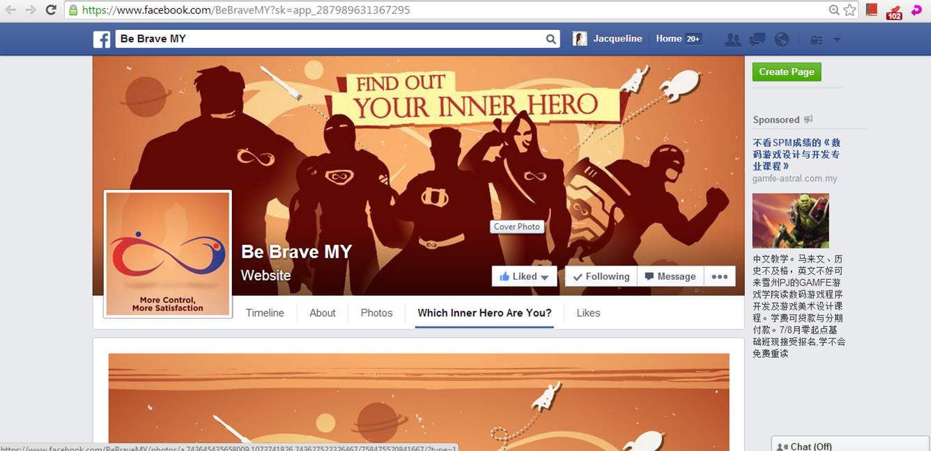
Task: Open the sponsored ad orc game image
Action: 791,221
